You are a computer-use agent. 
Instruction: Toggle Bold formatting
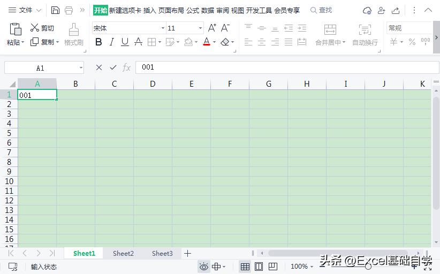(x=98, y=42)
